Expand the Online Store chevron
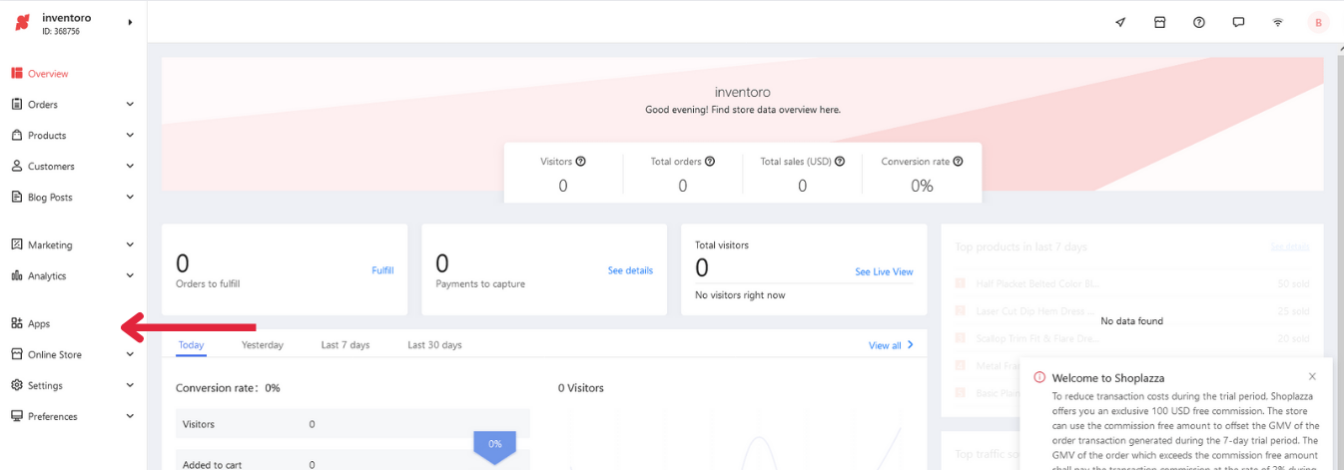This screenshot has height=470, width=1344. (x=130, y=354)
